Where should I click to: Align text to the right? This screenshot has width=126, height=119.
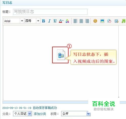pyautogui.click(x=87, y=21)
